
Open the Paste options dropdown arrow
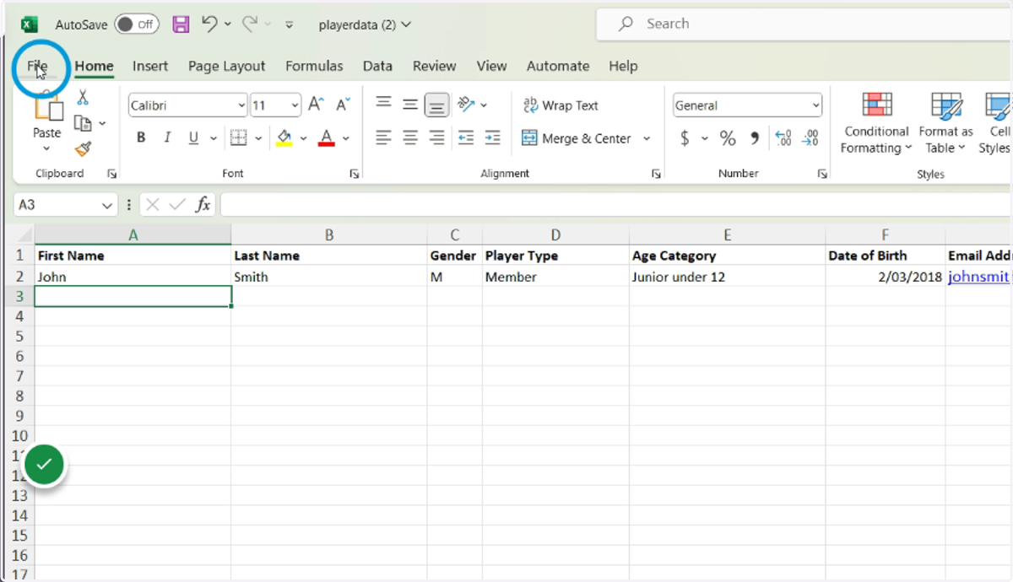click(x=46, y=149)
